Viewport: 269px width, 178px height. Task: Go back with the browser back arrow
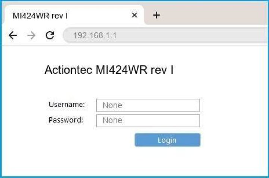point(13,35)
